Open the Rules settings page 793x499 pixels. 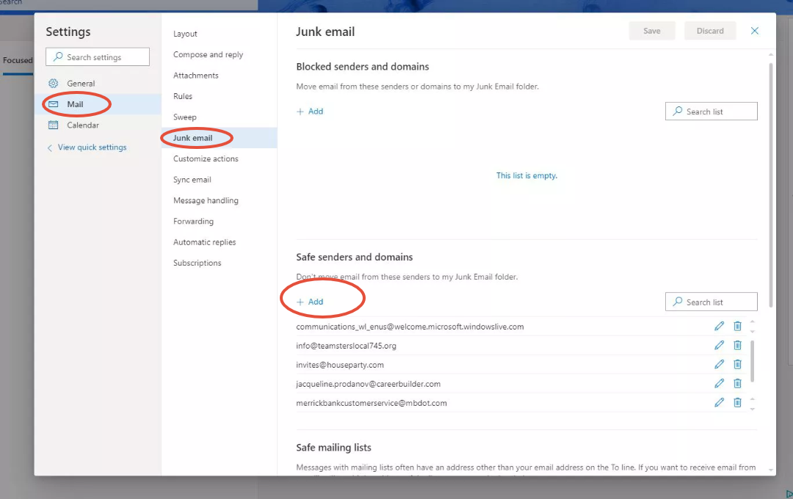coord(183,96)
